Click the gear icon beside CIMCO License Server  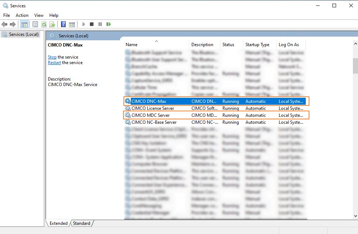point(127,108)
